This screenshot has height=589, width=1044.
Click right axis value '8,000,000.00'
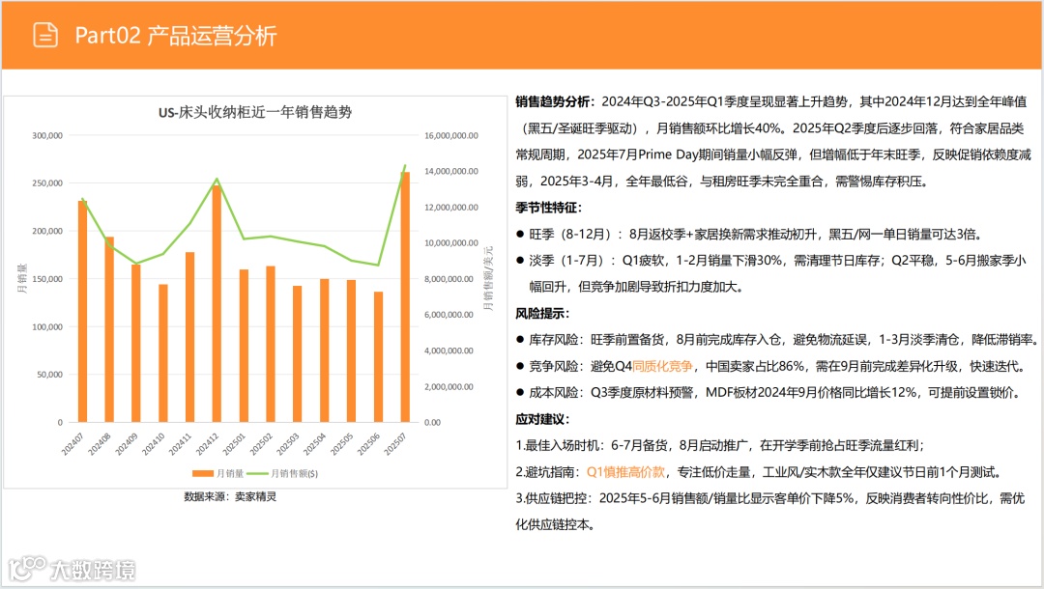pos(449,279)
